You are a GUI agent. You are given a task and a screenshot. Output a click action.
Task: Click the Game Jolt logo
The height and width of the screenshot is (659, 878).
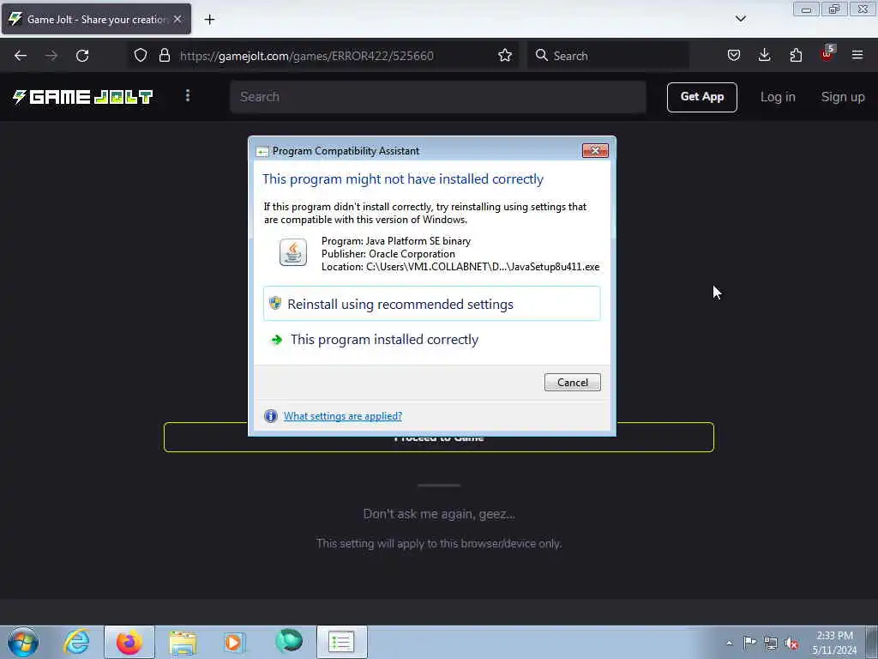(82, 97)
